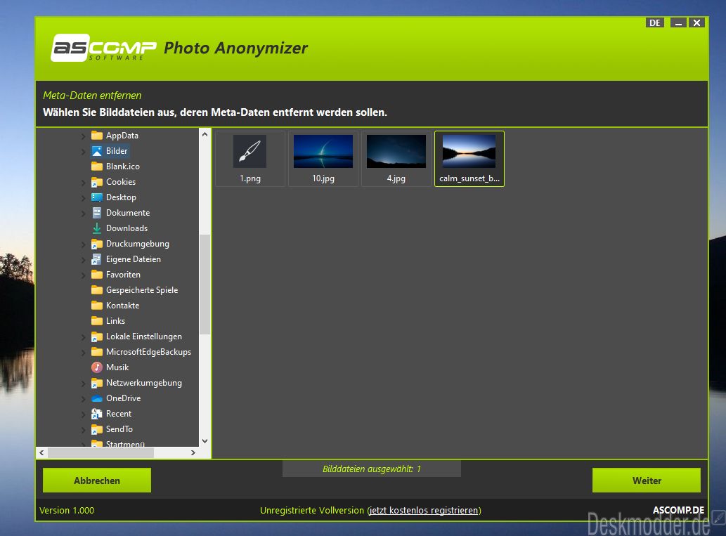Click the Bilddateien ausgewählt: 1 status
The image size is (726, 536).
tap(371, 469)
